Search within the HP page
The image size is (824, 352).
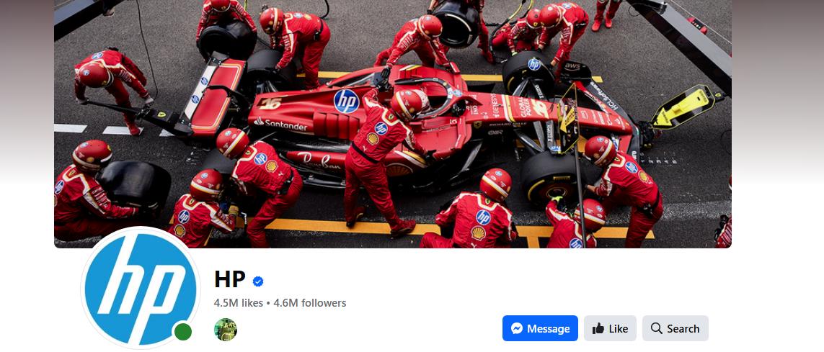675,328
